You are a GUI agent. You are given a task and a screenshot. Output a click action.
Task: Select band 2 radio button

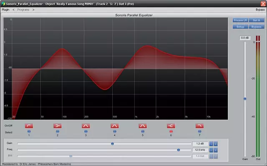coord(58,131)
